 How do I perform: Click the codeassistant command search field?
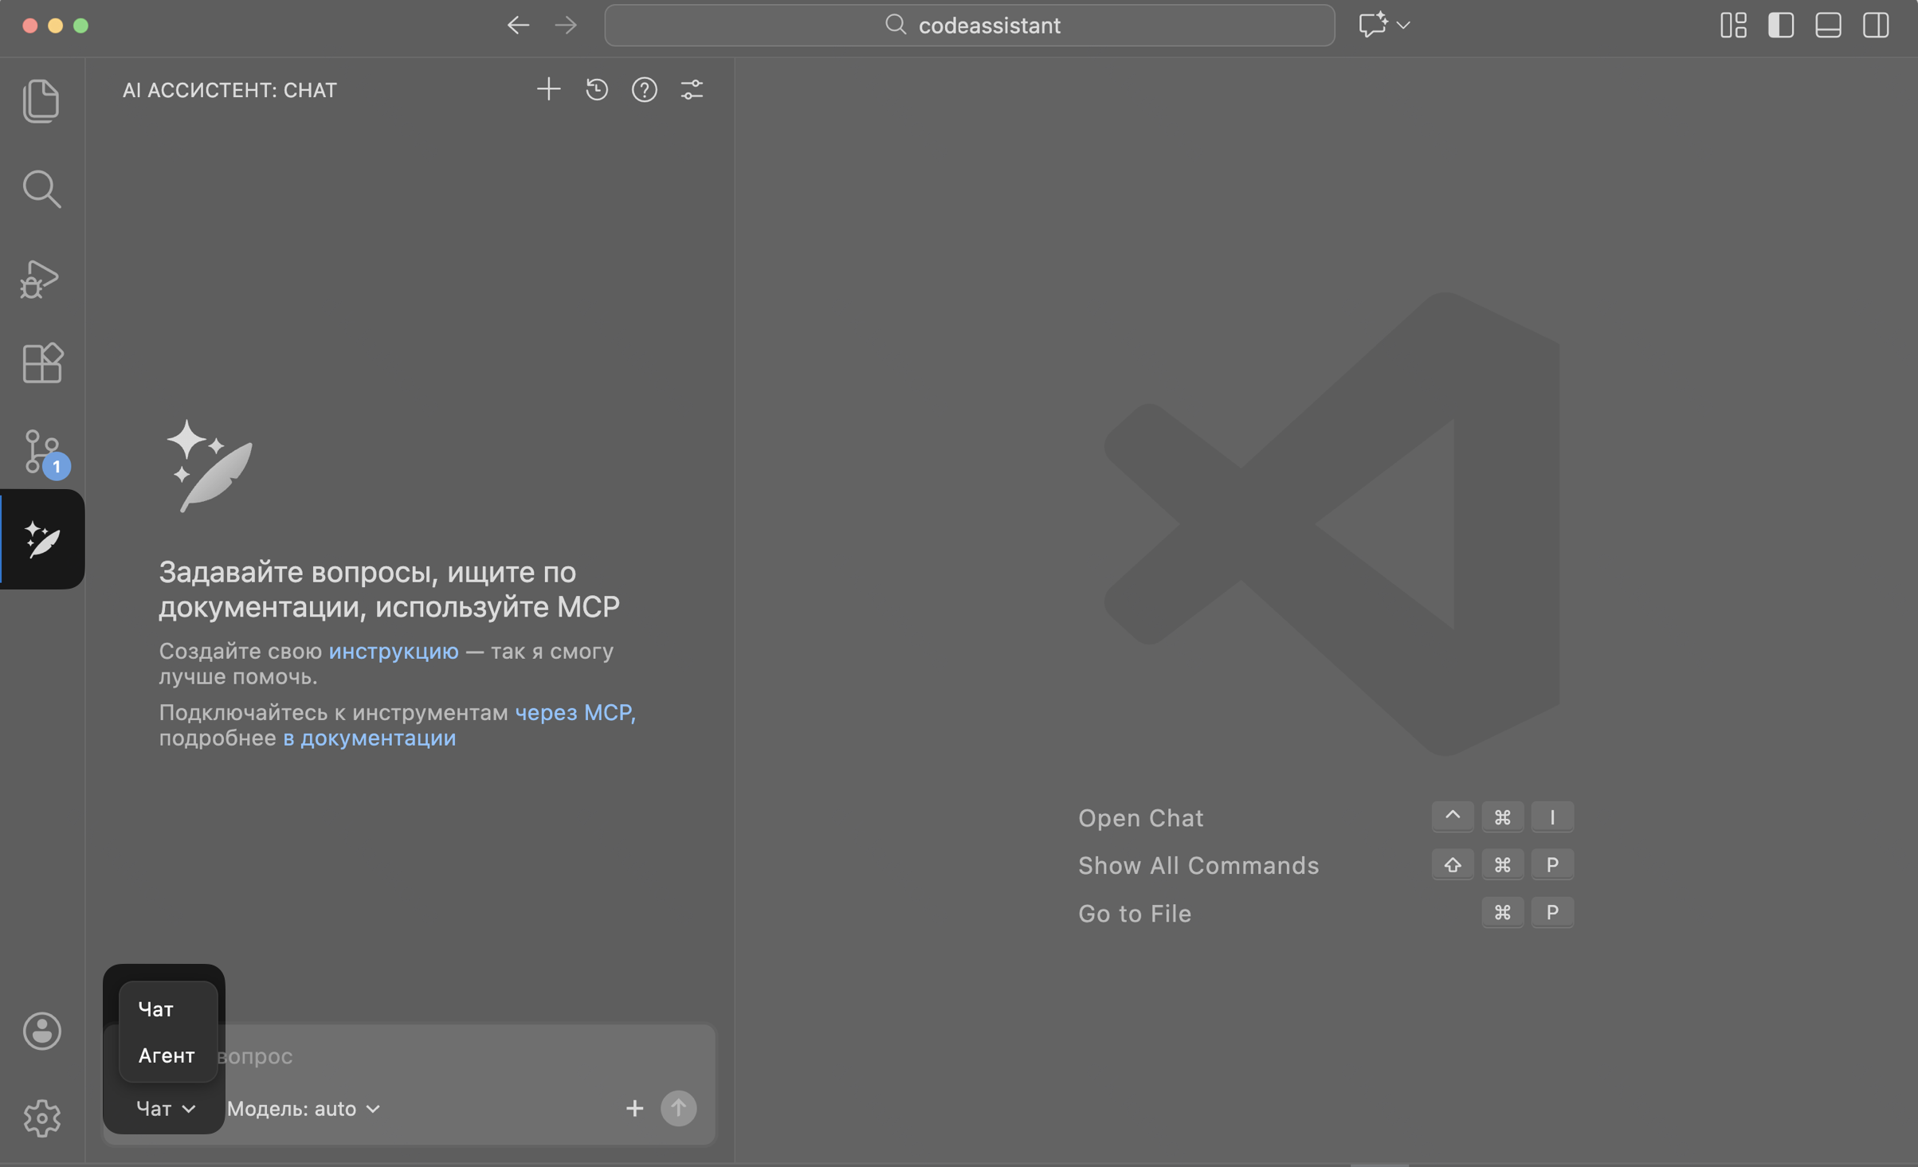969,25
